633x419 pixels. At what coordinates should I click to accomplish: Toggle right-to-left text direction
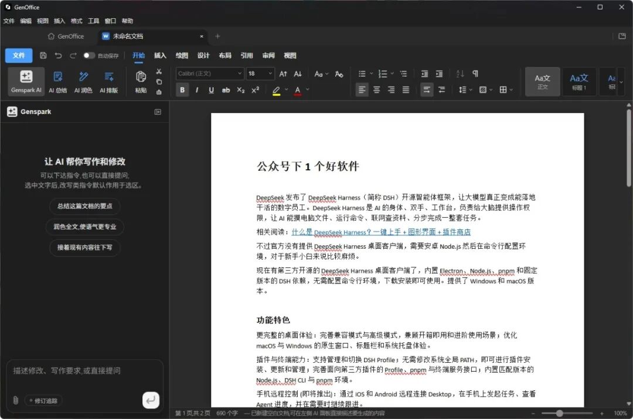pyautogui.click(x=442, y=90)
